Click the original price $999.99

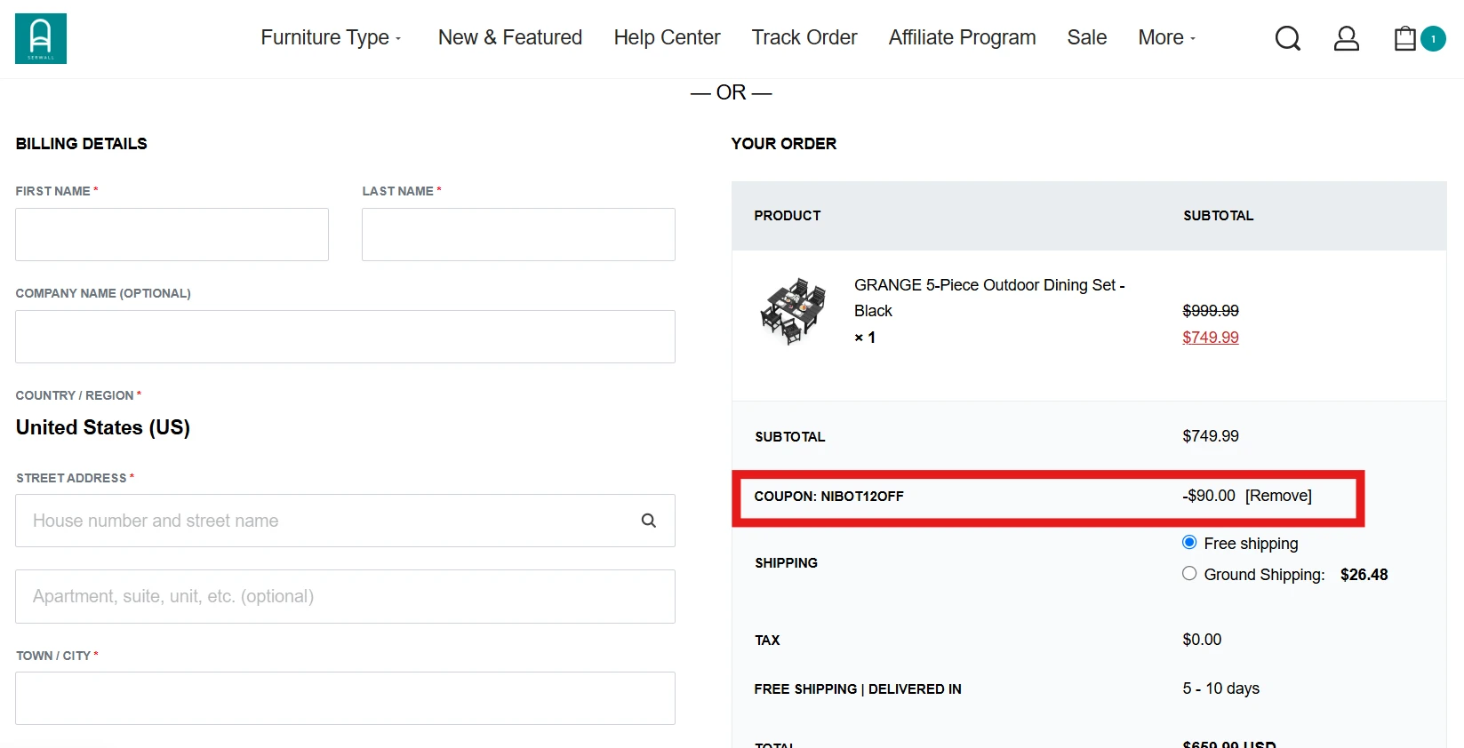point(1211,311)
